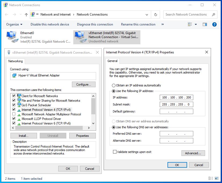Select the General tab in IPv4 Properties
The image size is (222, 183).
(x=112, y=61)
